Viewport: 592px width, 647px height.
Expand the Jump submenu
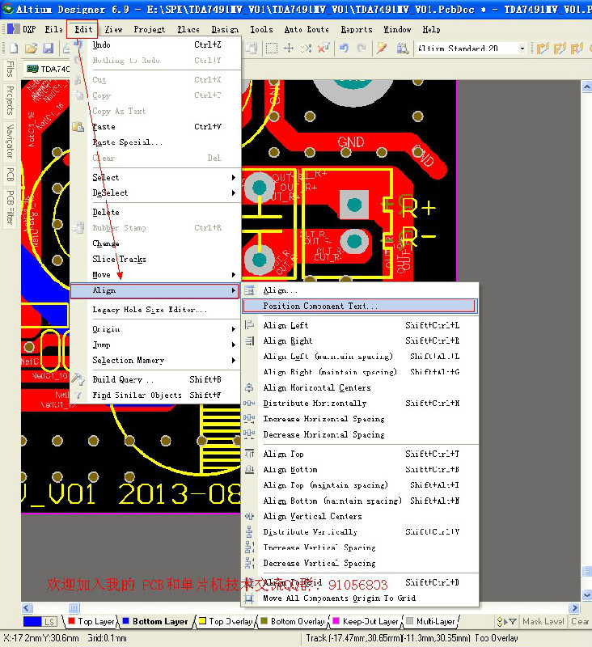point(155,345)
